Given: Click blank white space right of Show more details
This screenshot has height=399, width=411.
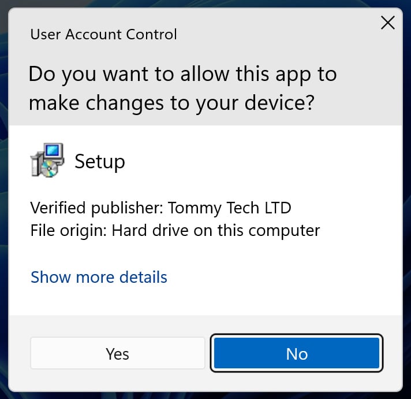Looking at the screenshot, I should click(283, 277).
